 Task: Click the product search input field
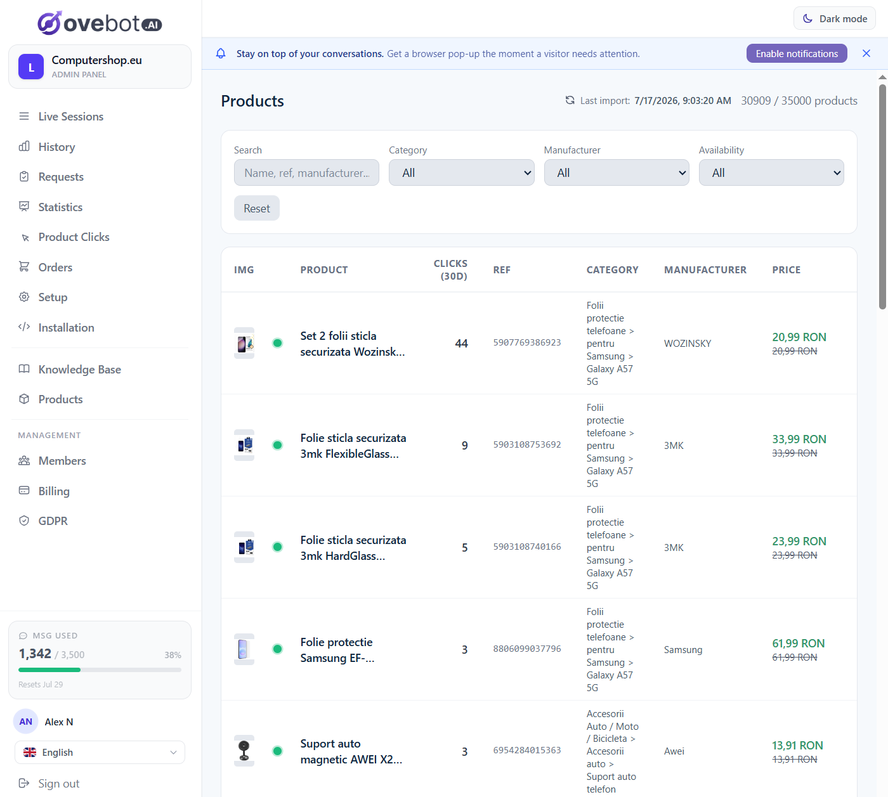tap(306, 172)
